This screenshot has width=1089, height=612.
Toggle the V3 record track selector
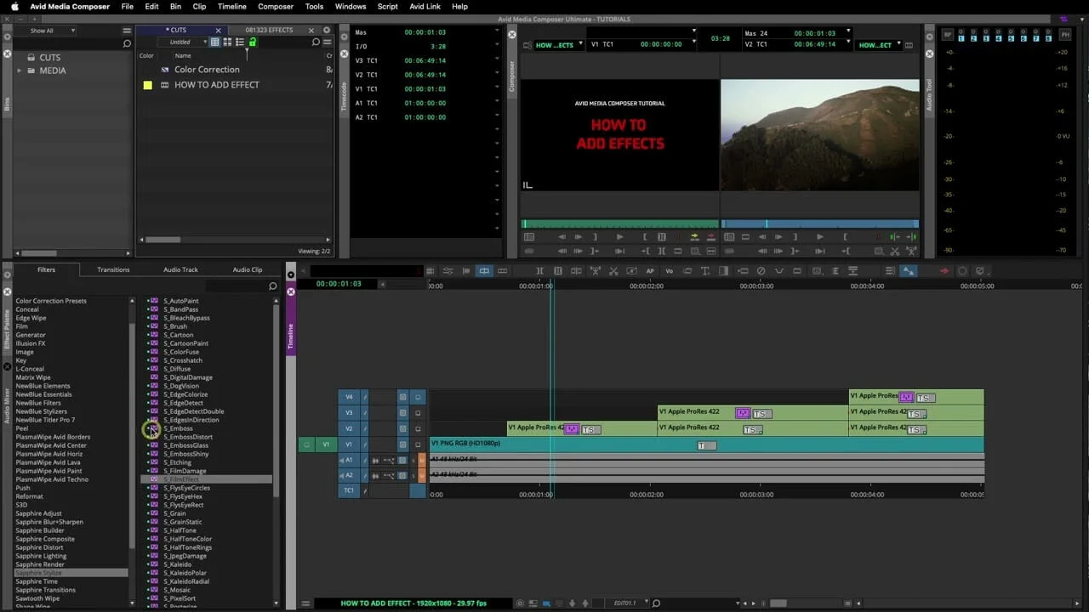click(350, 412)
